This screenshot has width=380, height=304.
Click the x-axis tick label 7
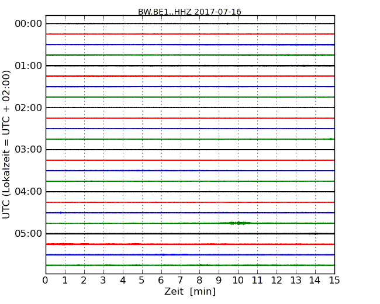click(x=180, y=281)
